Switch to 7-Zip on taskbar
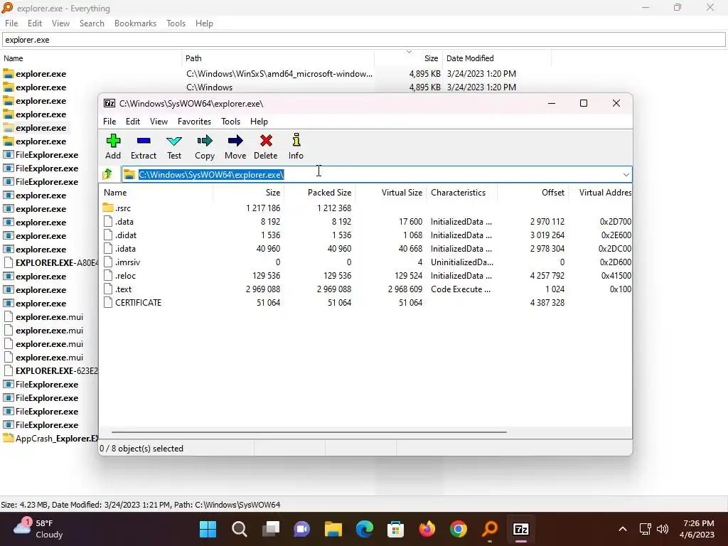This screenshot has height=546, width=728. [x=521, y=529]
